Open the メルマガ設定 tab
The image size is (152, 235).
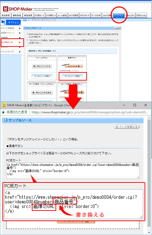[74, 15]
